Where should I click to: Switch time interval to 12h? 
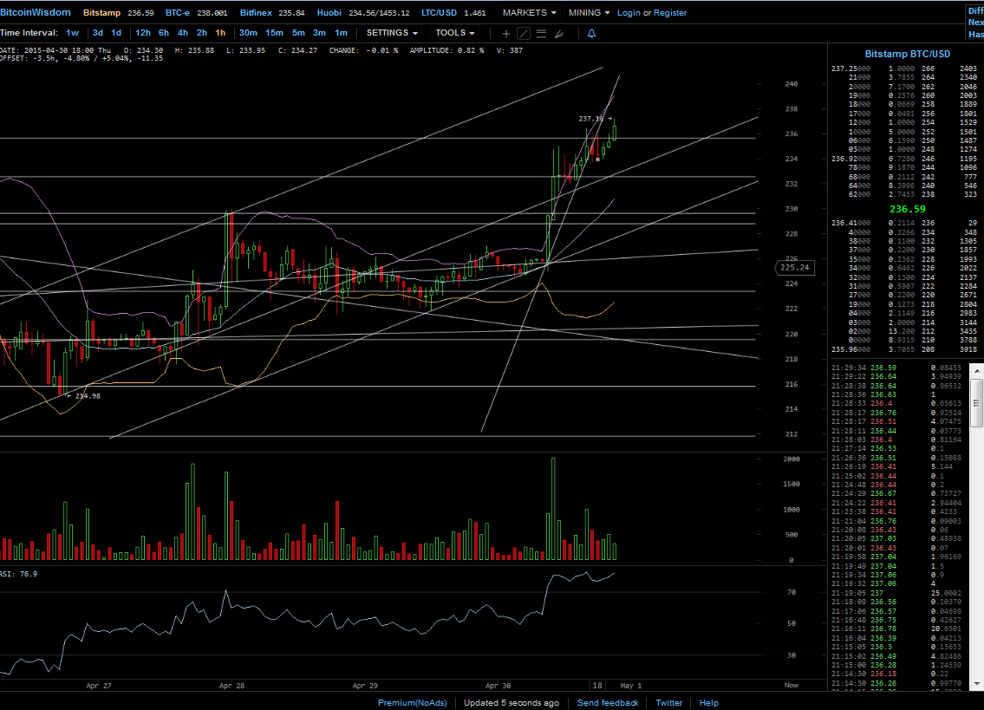coord(143,33)
